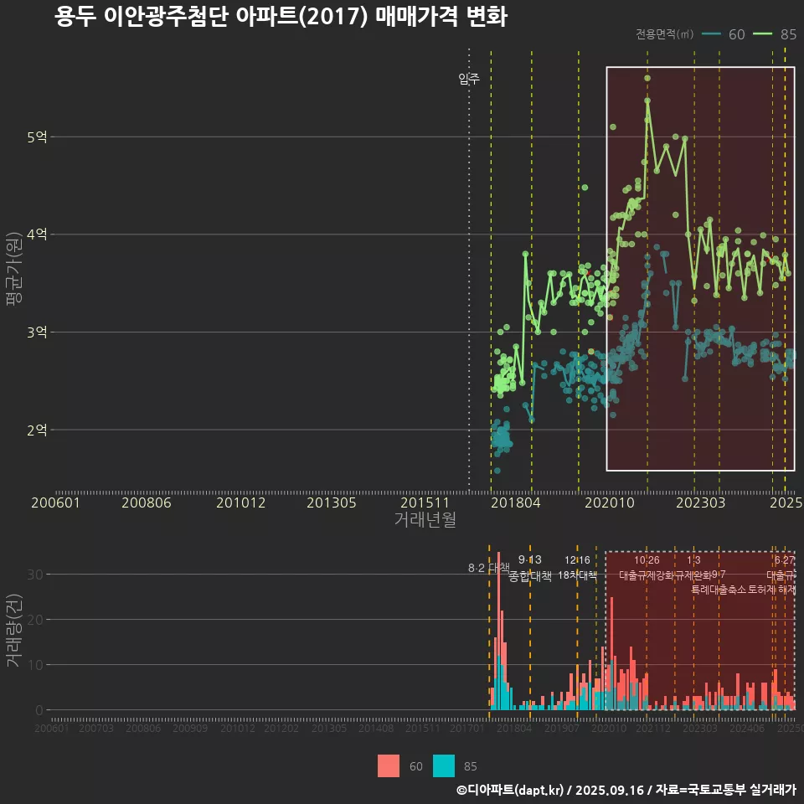
Task: Click the '12·16' policy annotation
Action: pos(577,559)
